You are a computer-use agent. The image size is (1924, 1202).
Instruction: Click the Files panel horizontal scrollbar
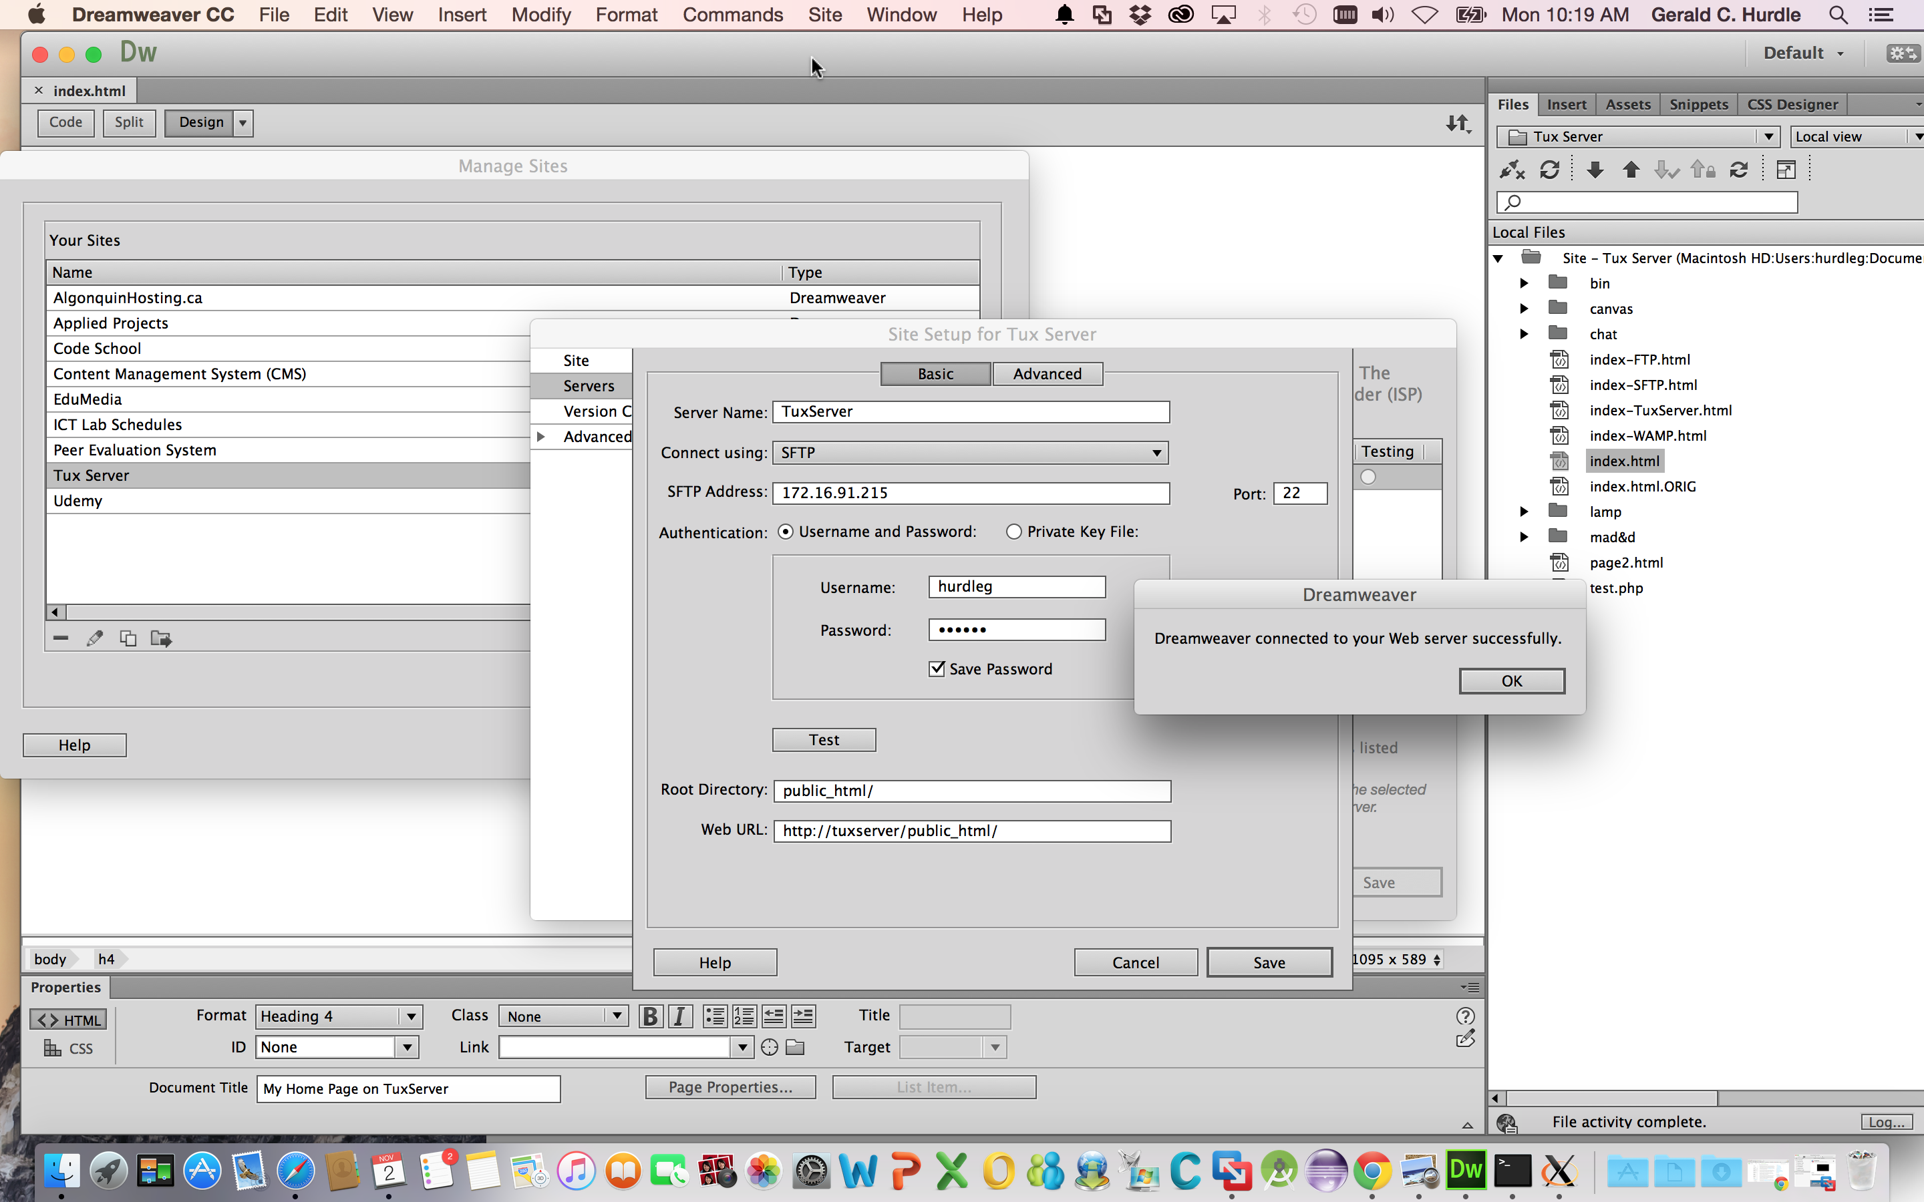click(1611, 1098)
